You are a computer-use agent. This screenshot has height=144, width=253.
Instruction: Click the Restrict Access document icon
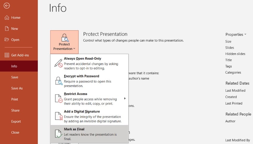[x=58, y=98]
